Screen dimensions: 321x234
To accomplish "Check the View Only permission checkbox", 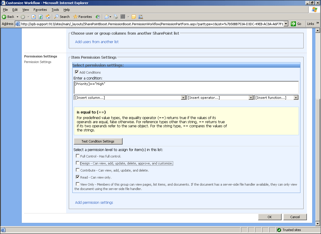I will tap(78, 184).
